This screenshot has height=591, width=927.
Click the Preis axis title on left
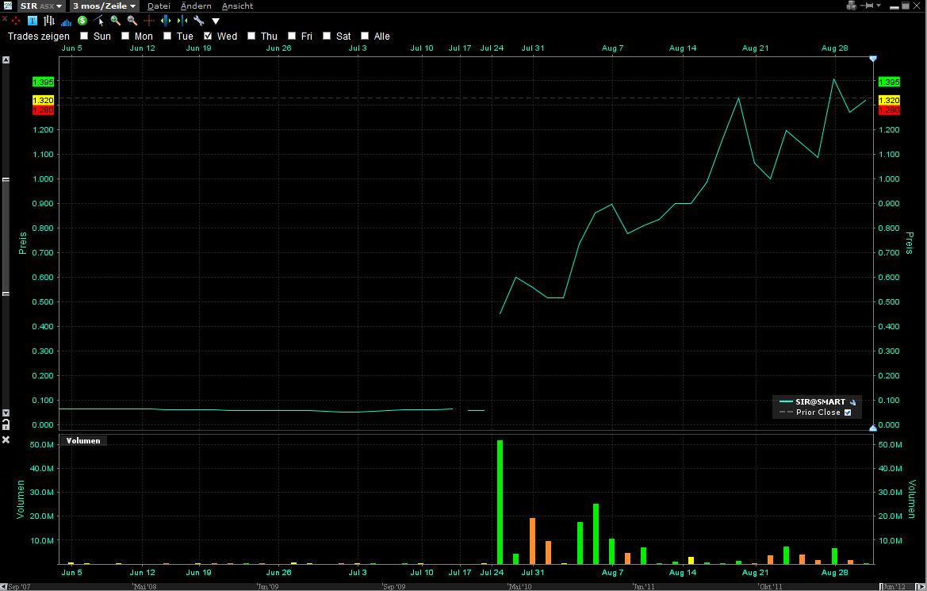[22, 244]
